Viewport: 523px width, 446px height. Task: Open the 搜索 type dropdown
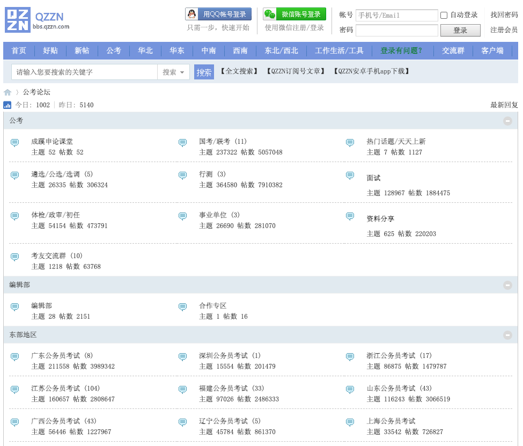click(x=173, y=72)
